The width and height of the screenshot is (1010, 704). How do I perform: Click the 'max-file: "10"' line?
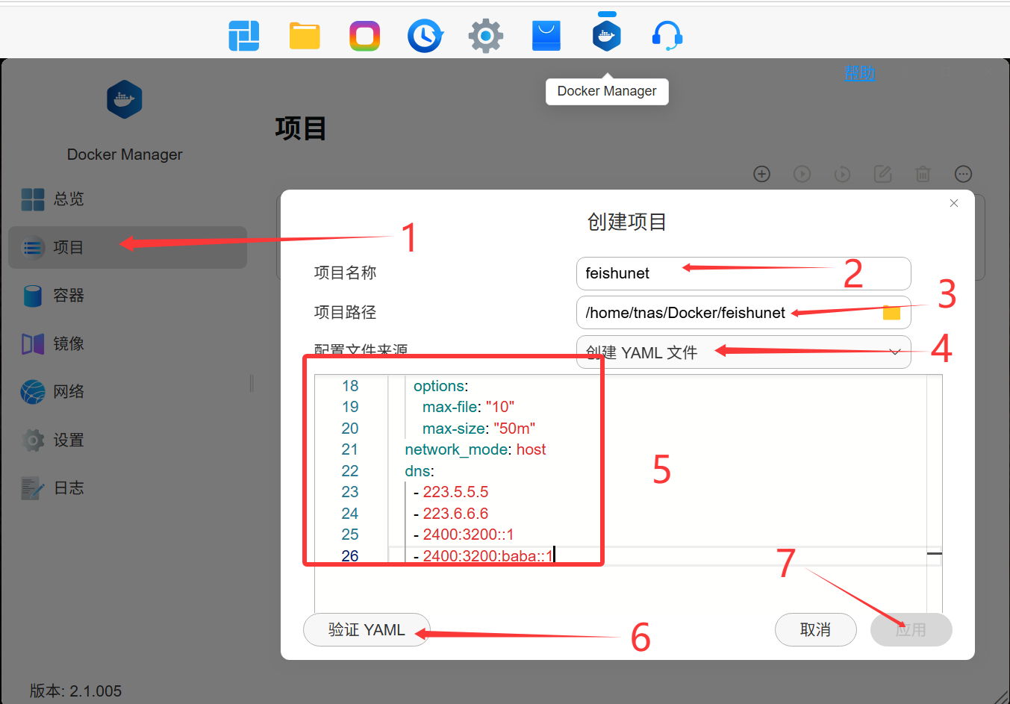pyautogui.click(x=468, y=407)
